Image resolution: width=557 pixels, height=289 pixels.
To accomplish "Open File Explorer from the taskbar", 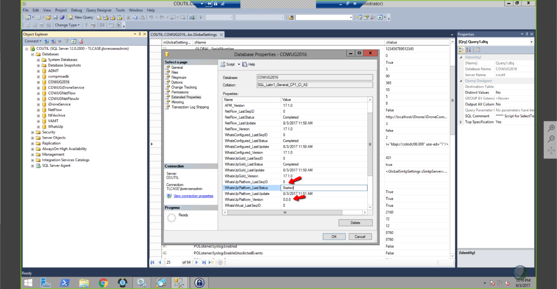I will pyautogui.click(x=84, y=283).
